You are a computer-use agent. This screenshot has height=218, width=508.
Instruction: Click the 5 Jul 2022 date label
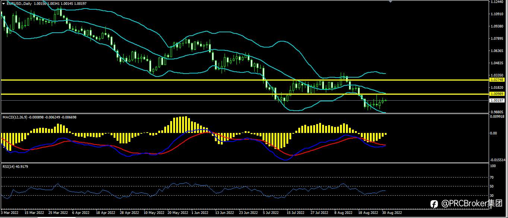[x=271, y=213]
